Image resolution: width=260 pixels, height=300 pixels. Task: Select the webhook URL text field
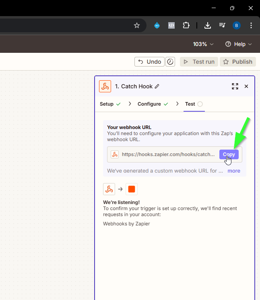175,154
